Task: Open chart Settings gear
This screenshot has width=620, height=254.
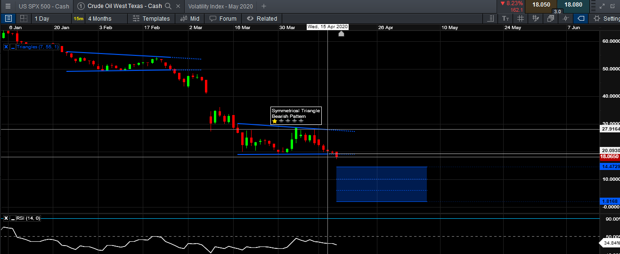Action: (x=597, y=18)
